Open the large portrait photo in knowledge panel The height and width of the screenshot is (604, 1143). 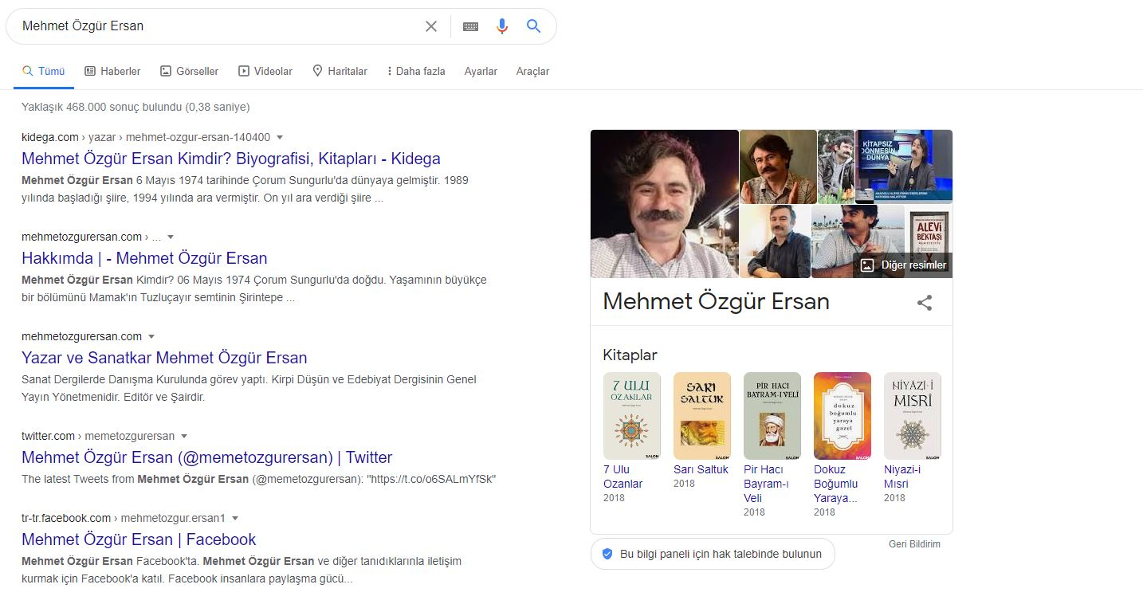point(665,204)
